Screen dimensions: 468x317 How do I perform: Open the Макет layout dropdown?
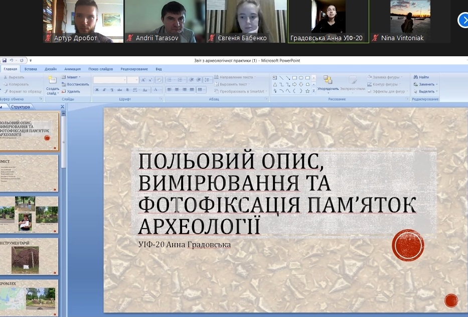(71, 77)
